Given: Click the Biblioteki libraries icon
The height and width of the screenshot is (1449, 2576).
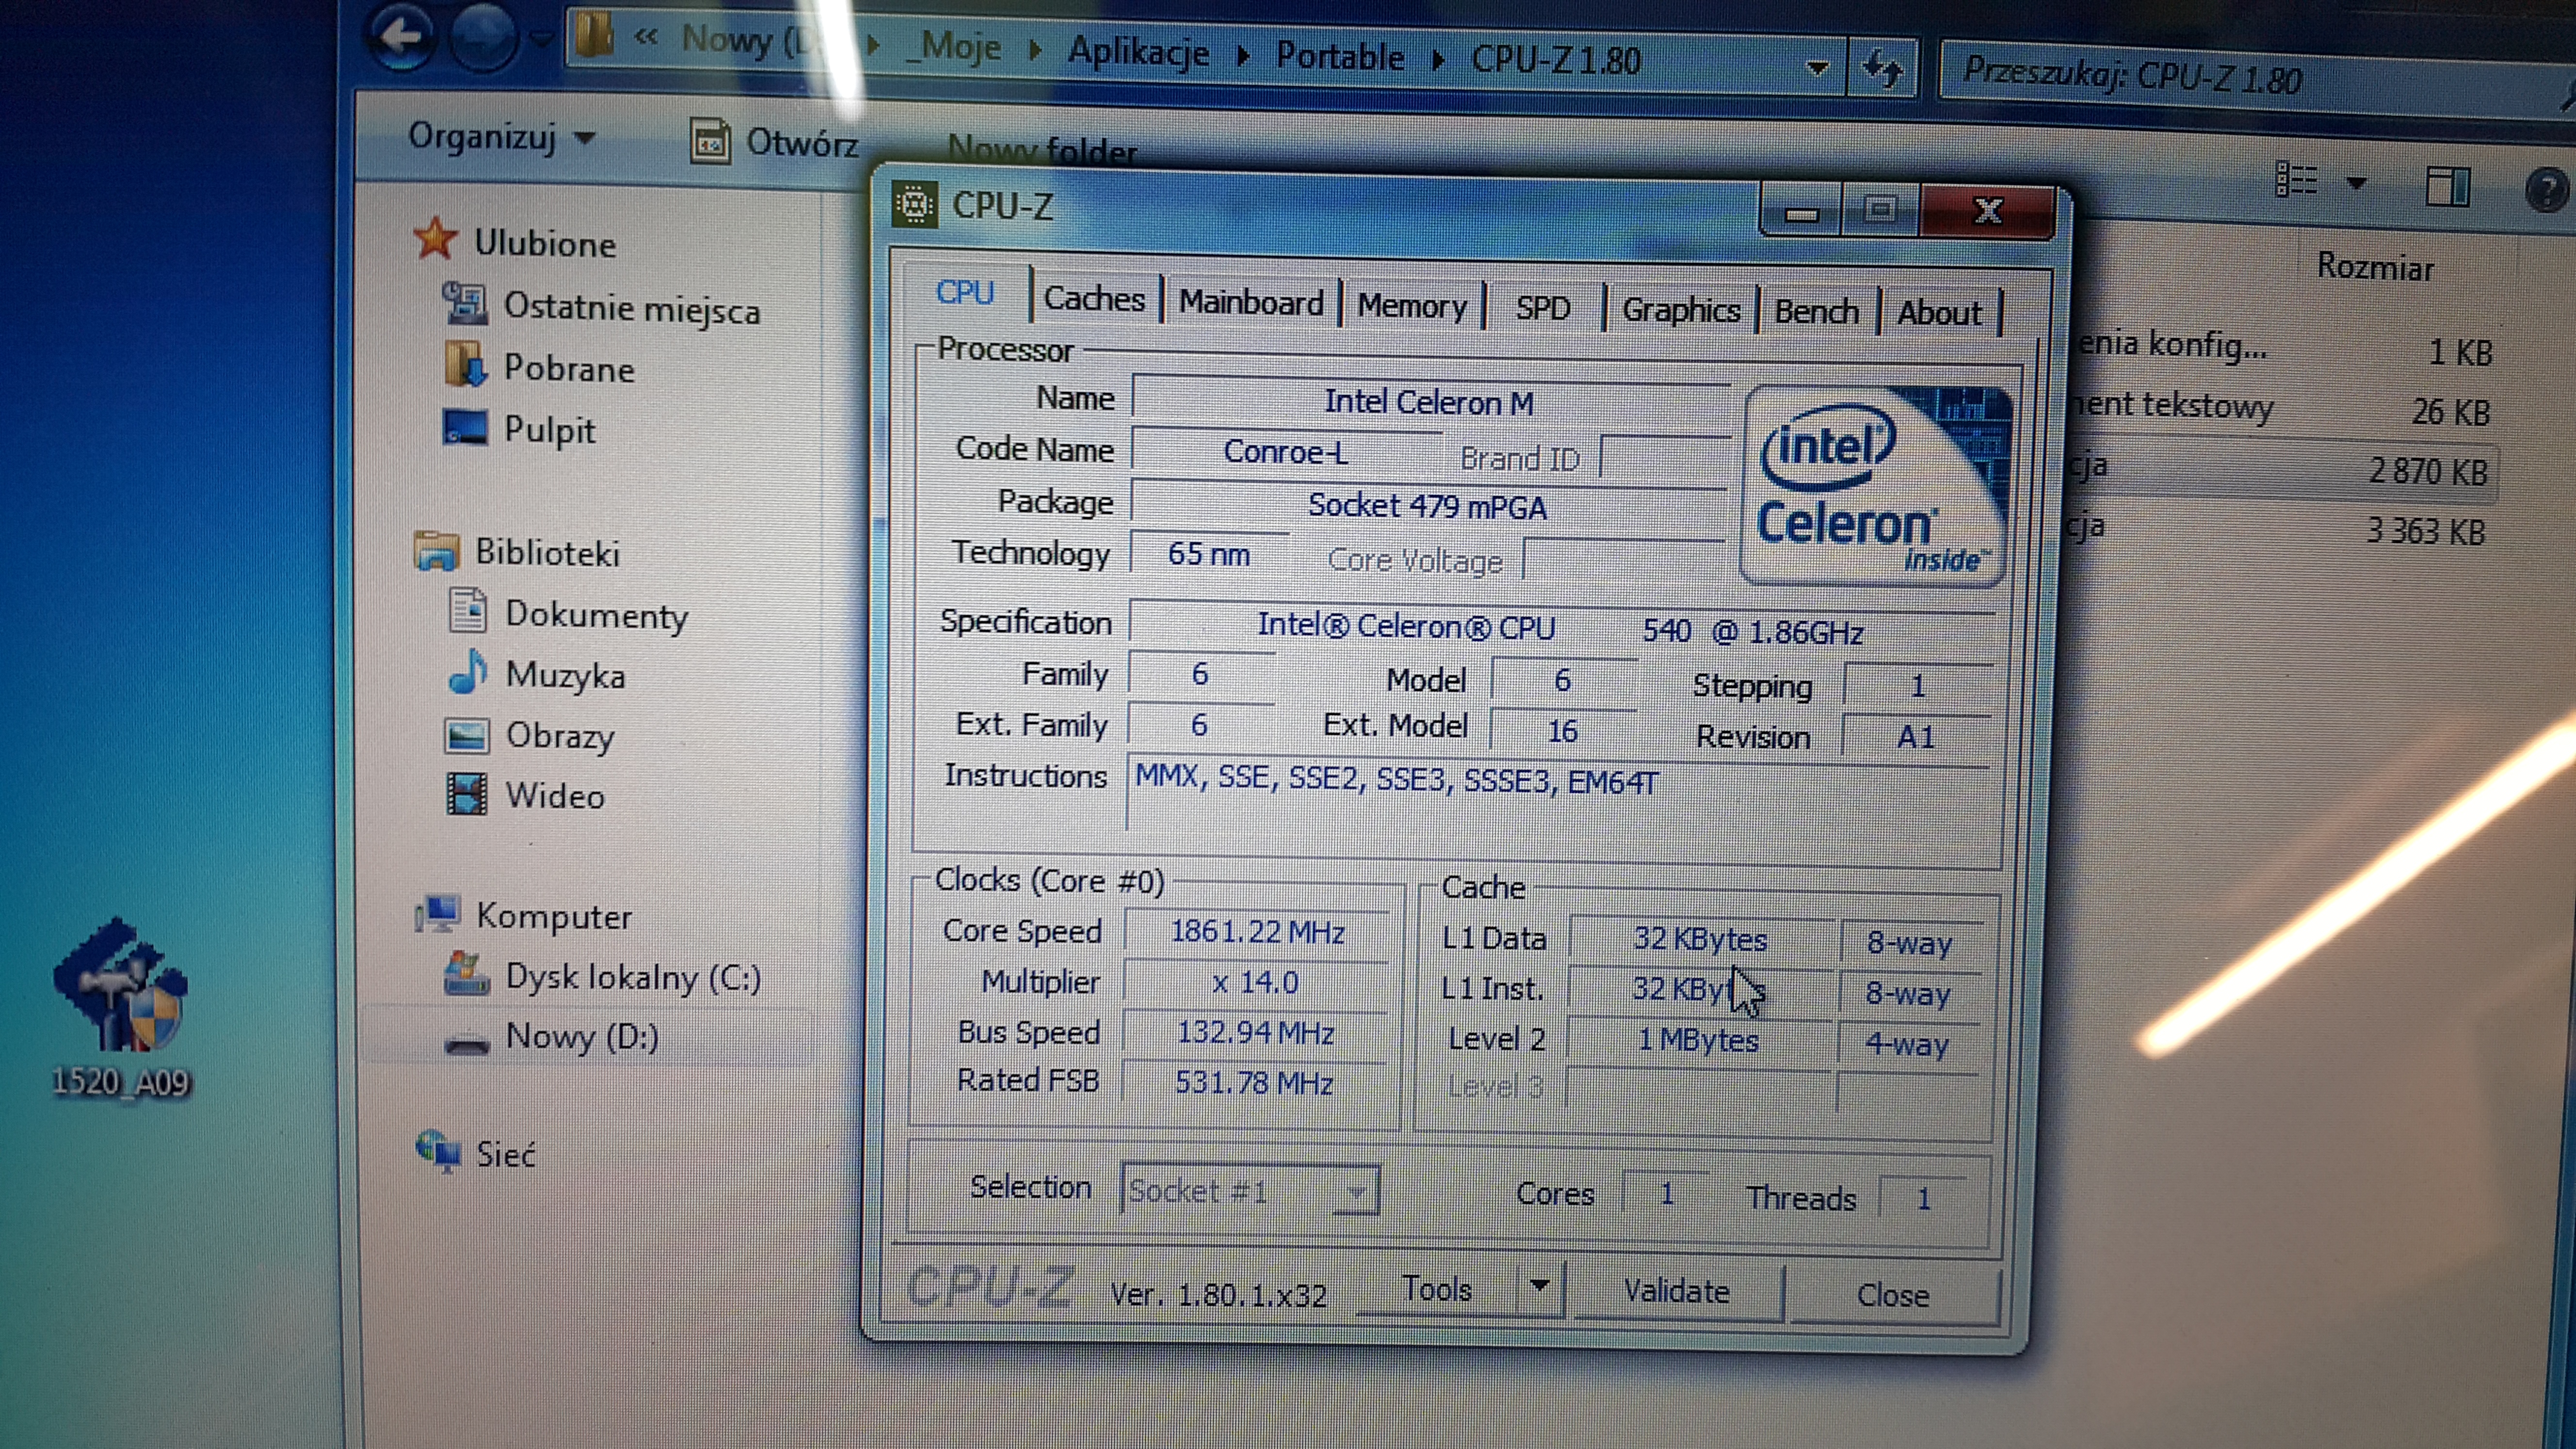Looking at the screenshot, I should (x=436, y=551).
